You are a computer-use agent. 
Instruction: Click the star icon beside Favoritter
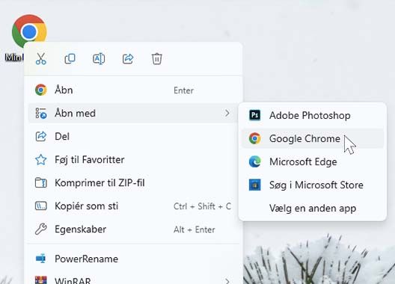coord(41,160)
